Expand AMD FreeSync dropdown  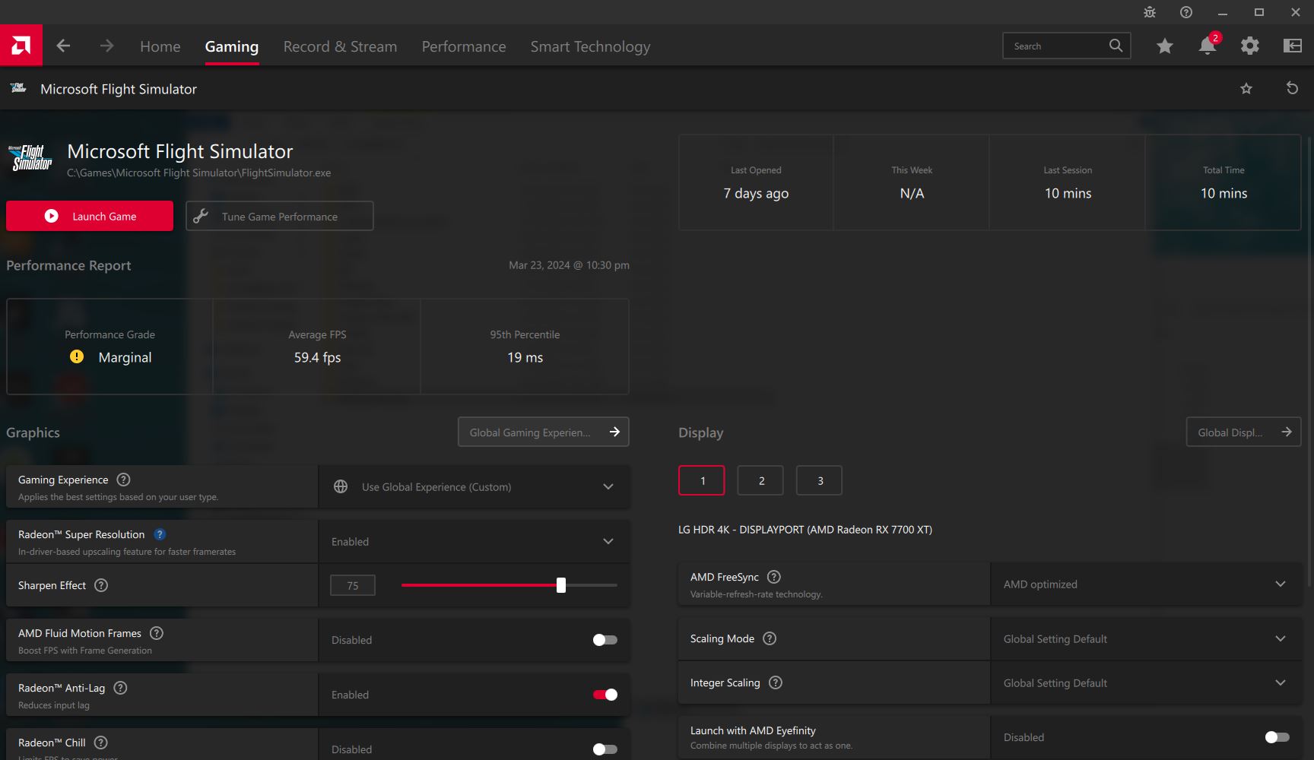[x=1146, y=584]
